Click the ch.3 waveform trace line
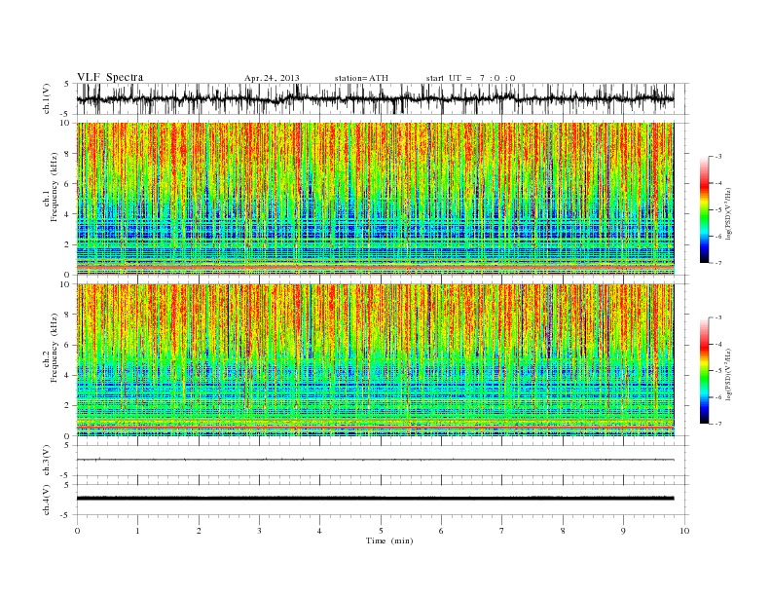The image size is (771, 596). coord(375,460)
